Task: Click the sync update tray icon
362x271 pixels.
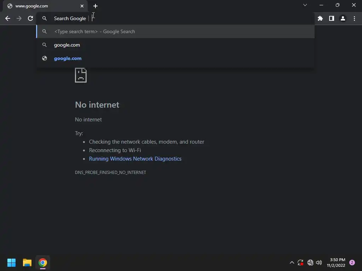Action: pyautogui.click(x=300, y=263)
